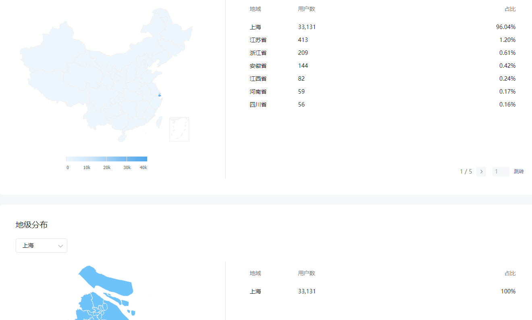532x320 pixels.
Task: Click the user count 413 for 江苏省
Action: click(303, 40)
